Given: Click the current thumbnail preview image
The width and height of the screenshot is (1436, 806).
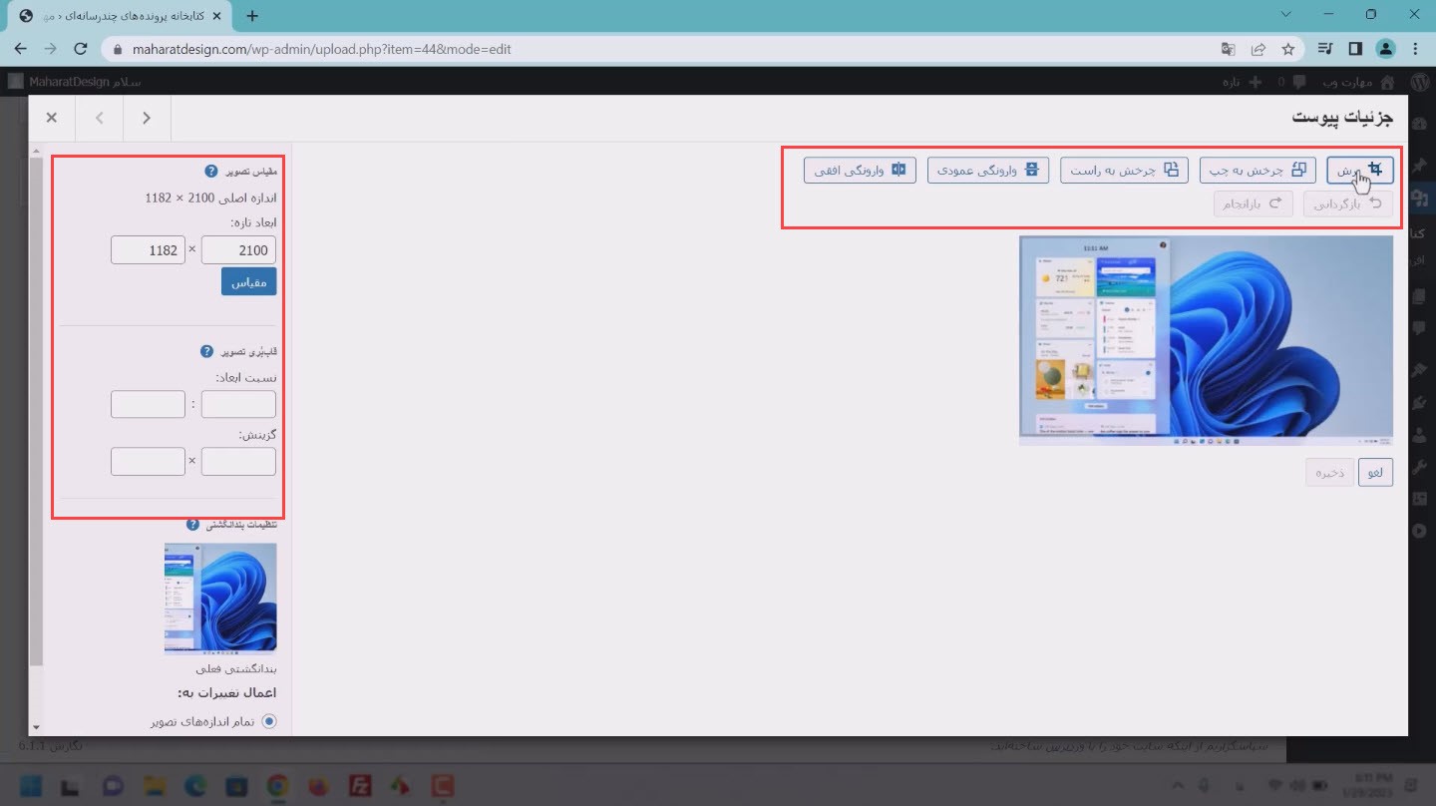Looking at the screenshot, I should [x=220, y=598].
